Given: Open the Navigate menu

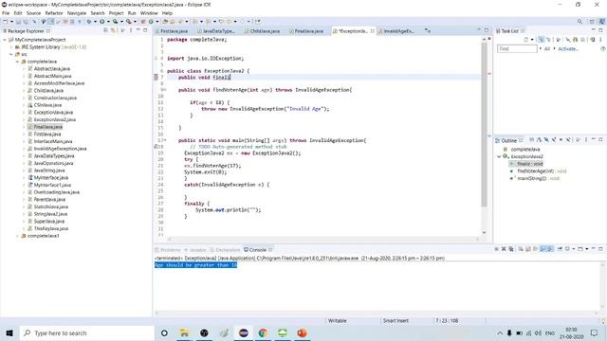Looking at the screenshot, I should pos(77,13).
